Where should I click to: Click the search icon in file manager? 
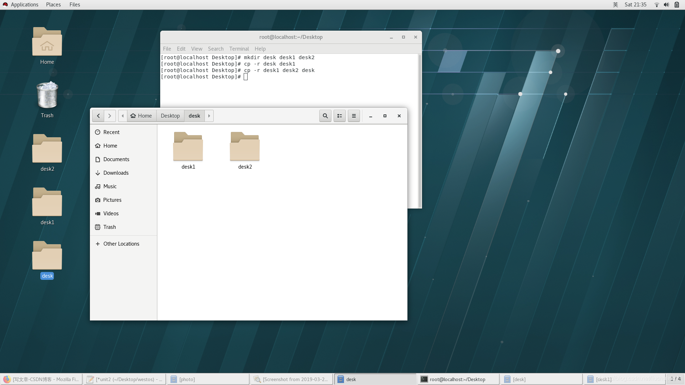[325, 116]
